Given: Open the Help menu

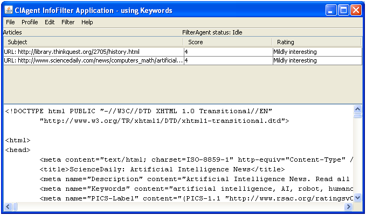Looking at the screenshot, I should click(87, 22).
